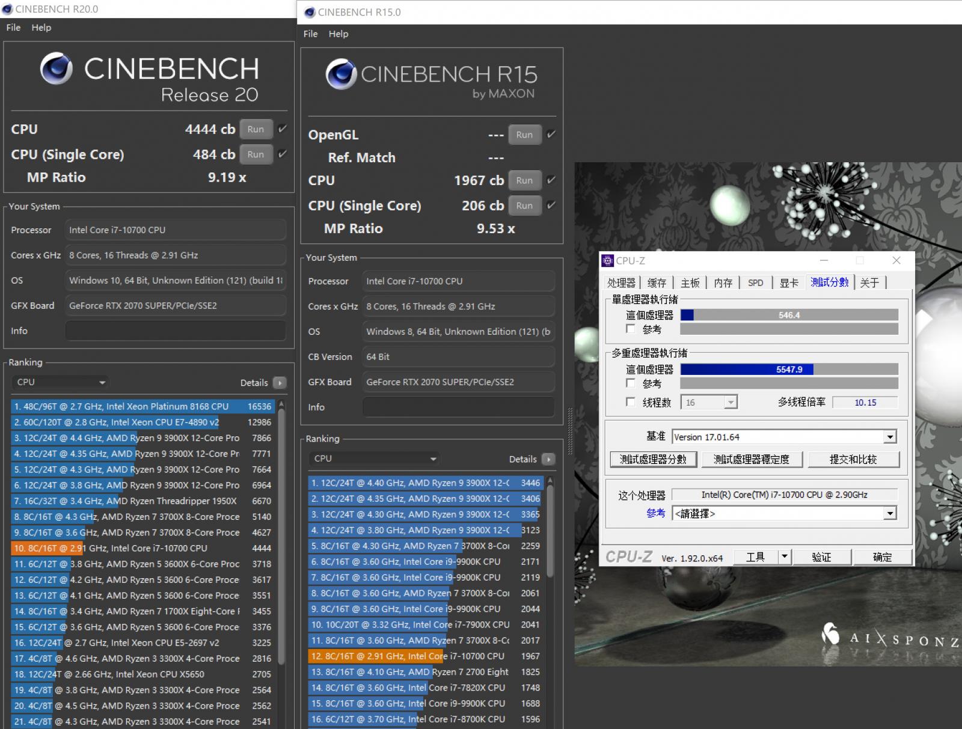Click the 工具 button in CPU-Z
This screenshot has height=729, width=962.
coord(755,557)
